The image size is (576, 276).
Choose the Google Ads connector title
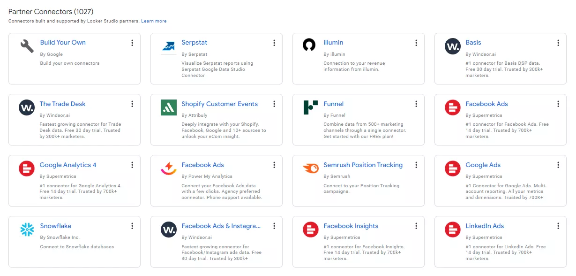[483, 165]
